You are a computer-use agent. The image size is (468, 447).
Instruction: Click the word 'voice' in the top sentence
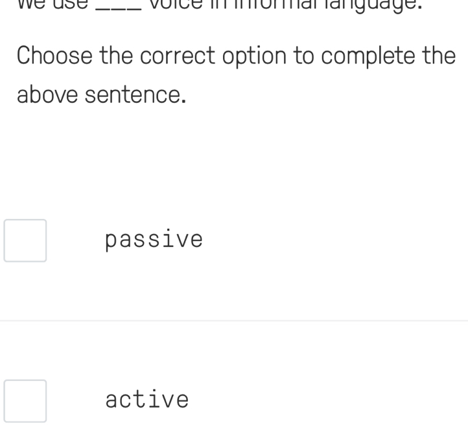pos(170,3)
